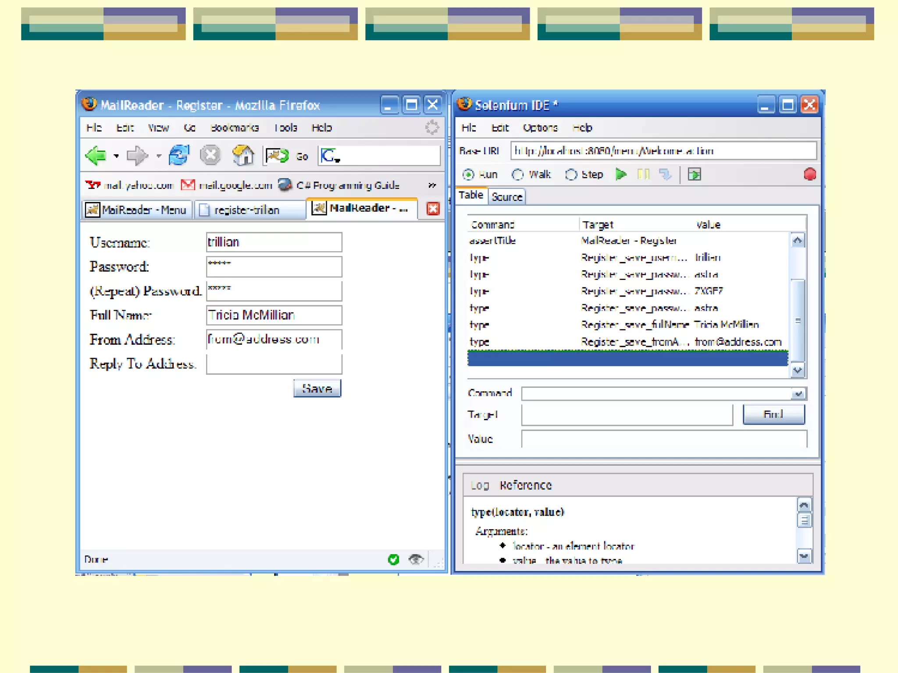Select the Step radio option
This screenshot has height=673, width=898.
pyautogui.click(x=571, y=175)
